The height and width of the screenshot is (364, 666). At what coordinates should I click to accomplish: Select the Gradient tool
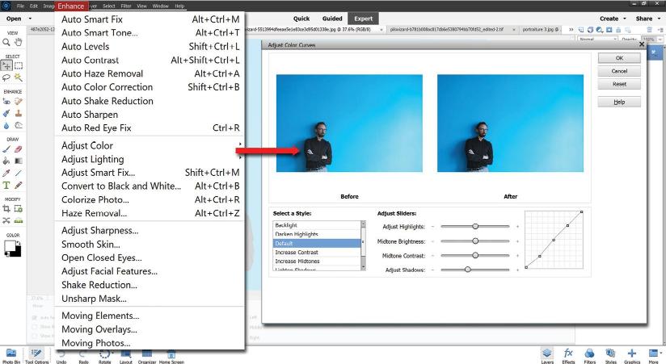(x=19, y=161)
